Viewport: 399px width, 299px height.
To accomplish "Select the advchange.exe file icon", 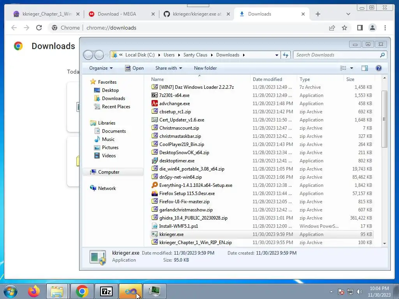I will click(x=154, y=104).
